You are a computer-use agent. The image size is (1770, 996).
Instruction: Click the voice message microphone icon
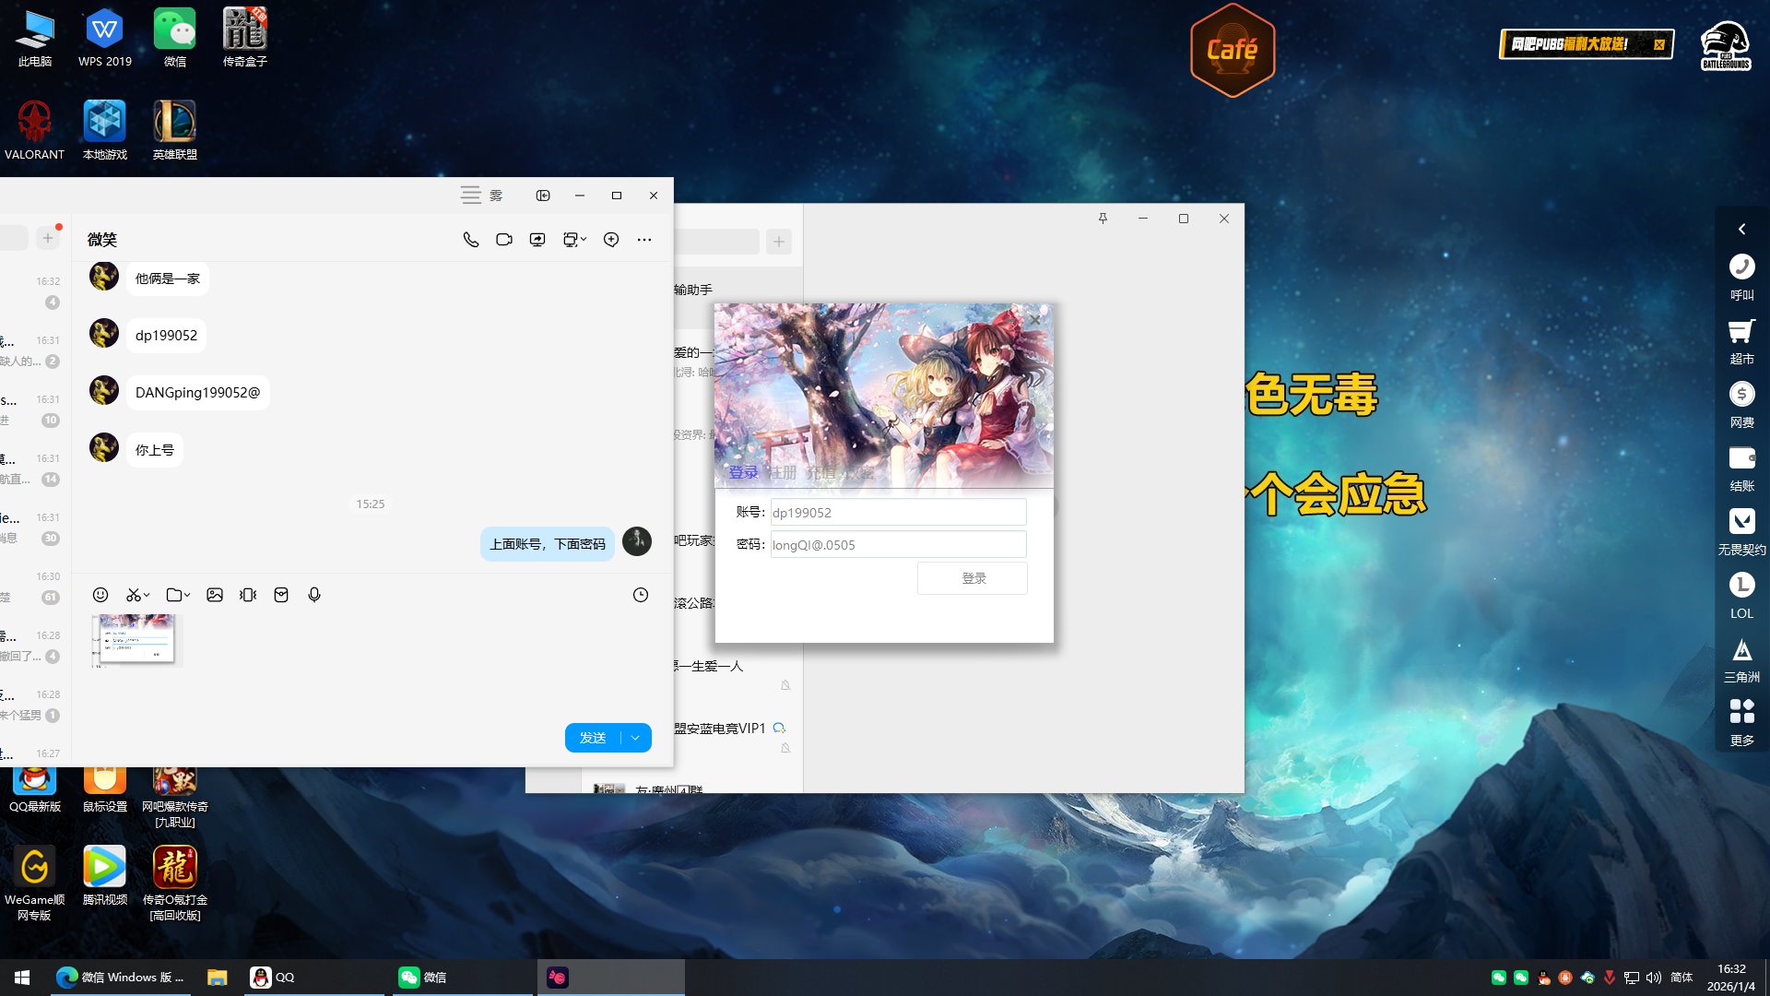tap(314, 595)
